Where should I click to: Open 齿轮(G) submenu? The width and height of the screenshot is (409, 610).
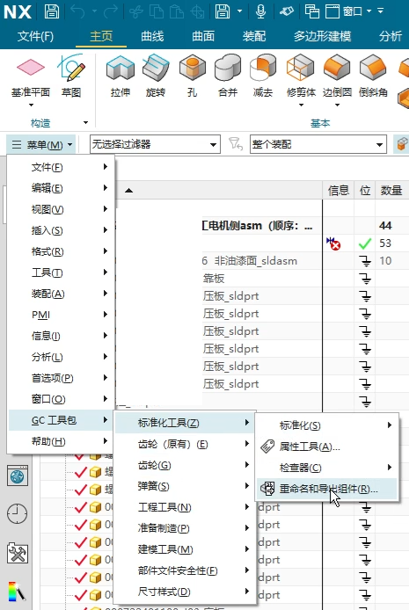185,465
